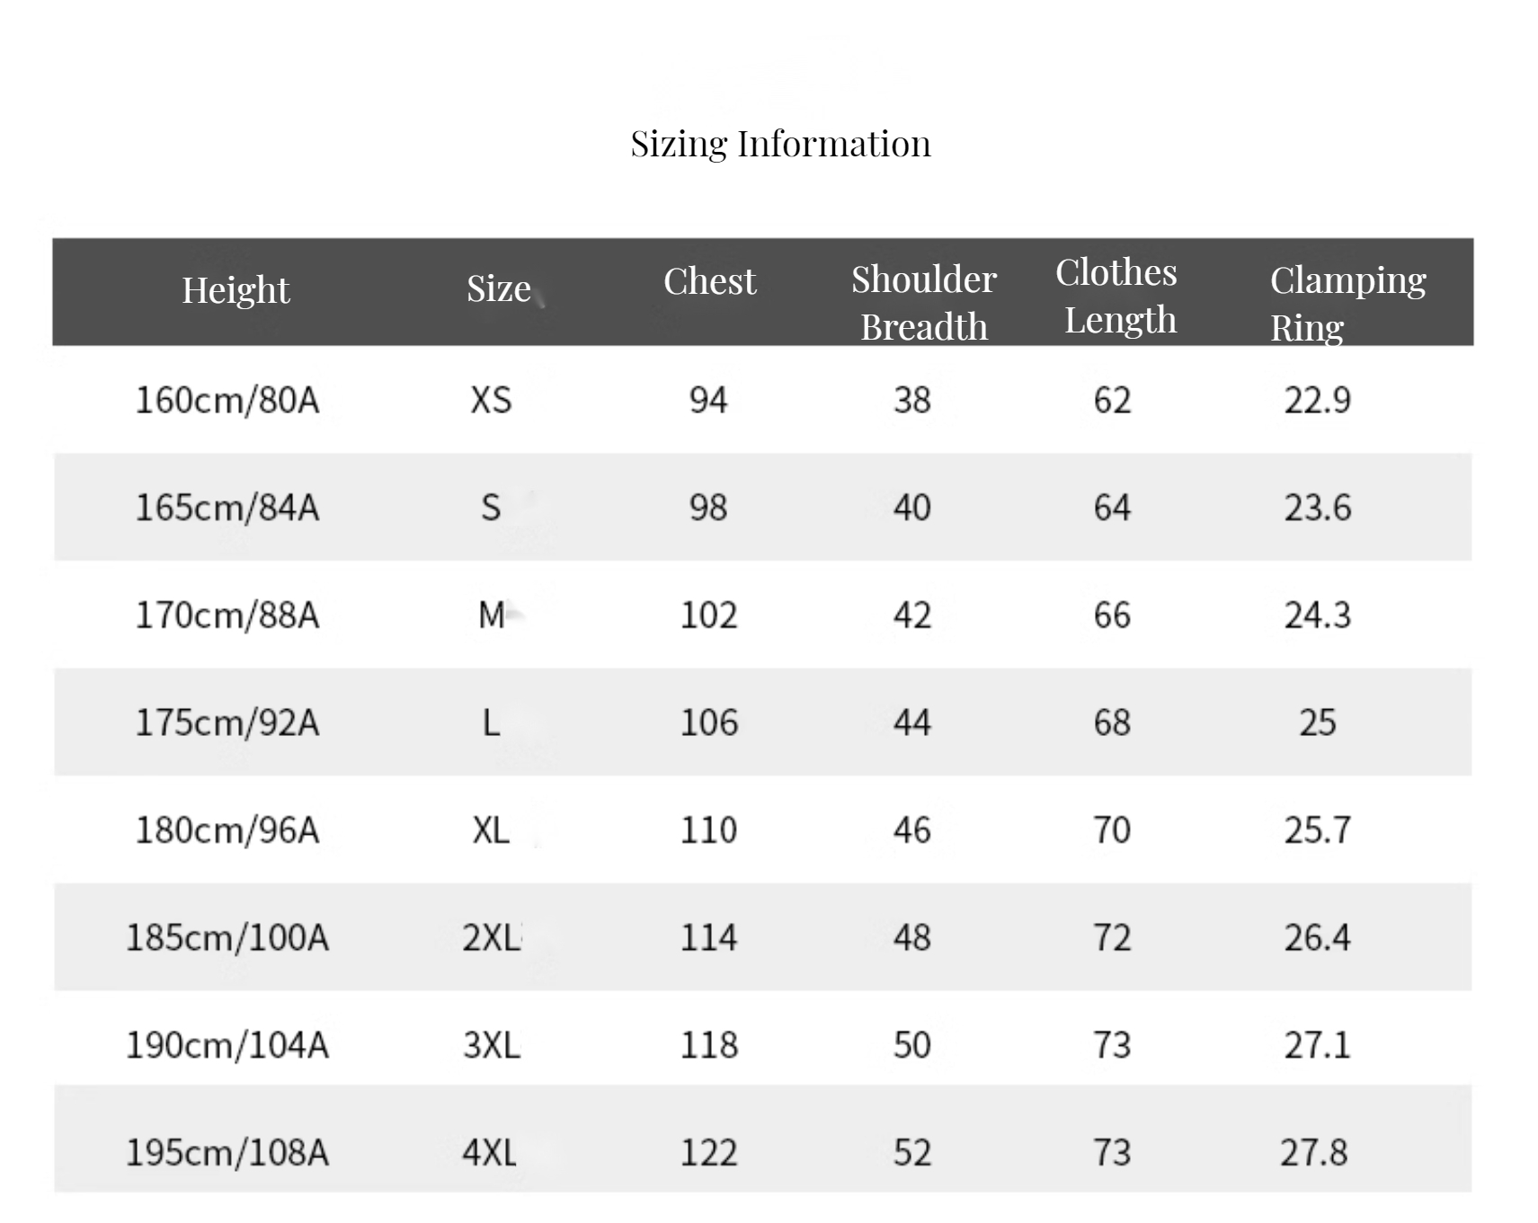Select the 165cm/84A row height

pos(227,508)
